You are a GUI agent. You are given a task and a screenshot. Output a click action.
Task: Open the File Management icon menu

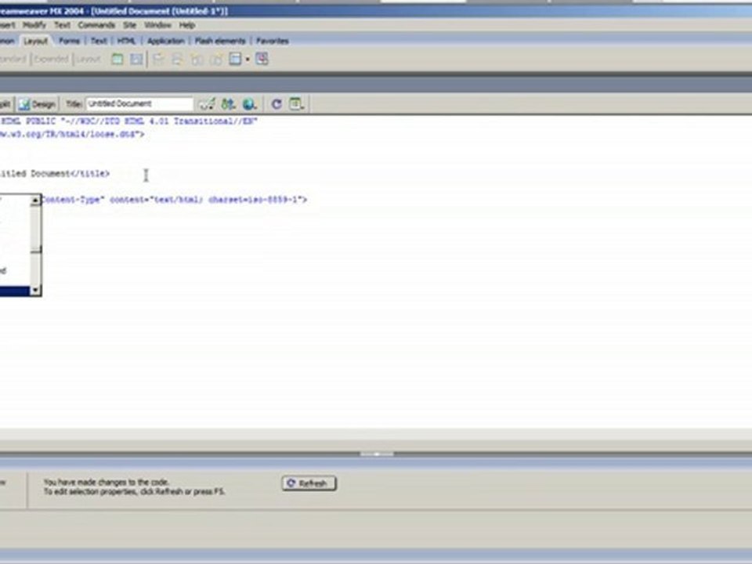[x=228, y=103]
